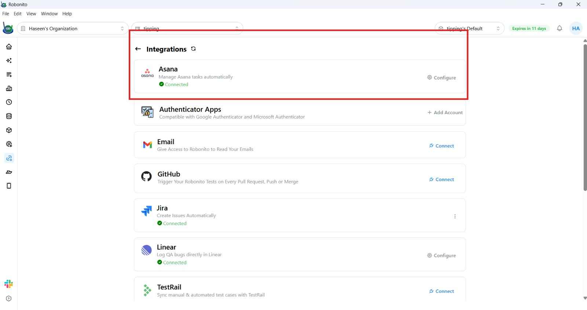This screenshot has width=587, height=310.
Task: Click the GitHub octocat icon
Action: 146,176
